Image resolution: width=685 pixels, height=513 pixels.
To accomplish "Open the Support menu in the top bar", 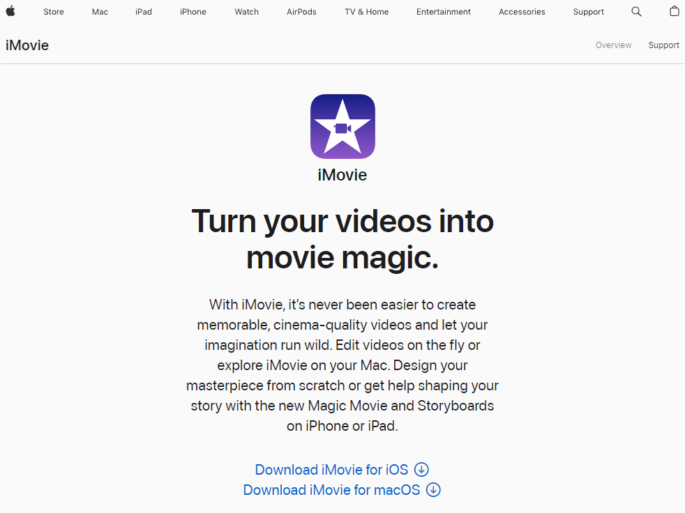I will pos(589,12).
